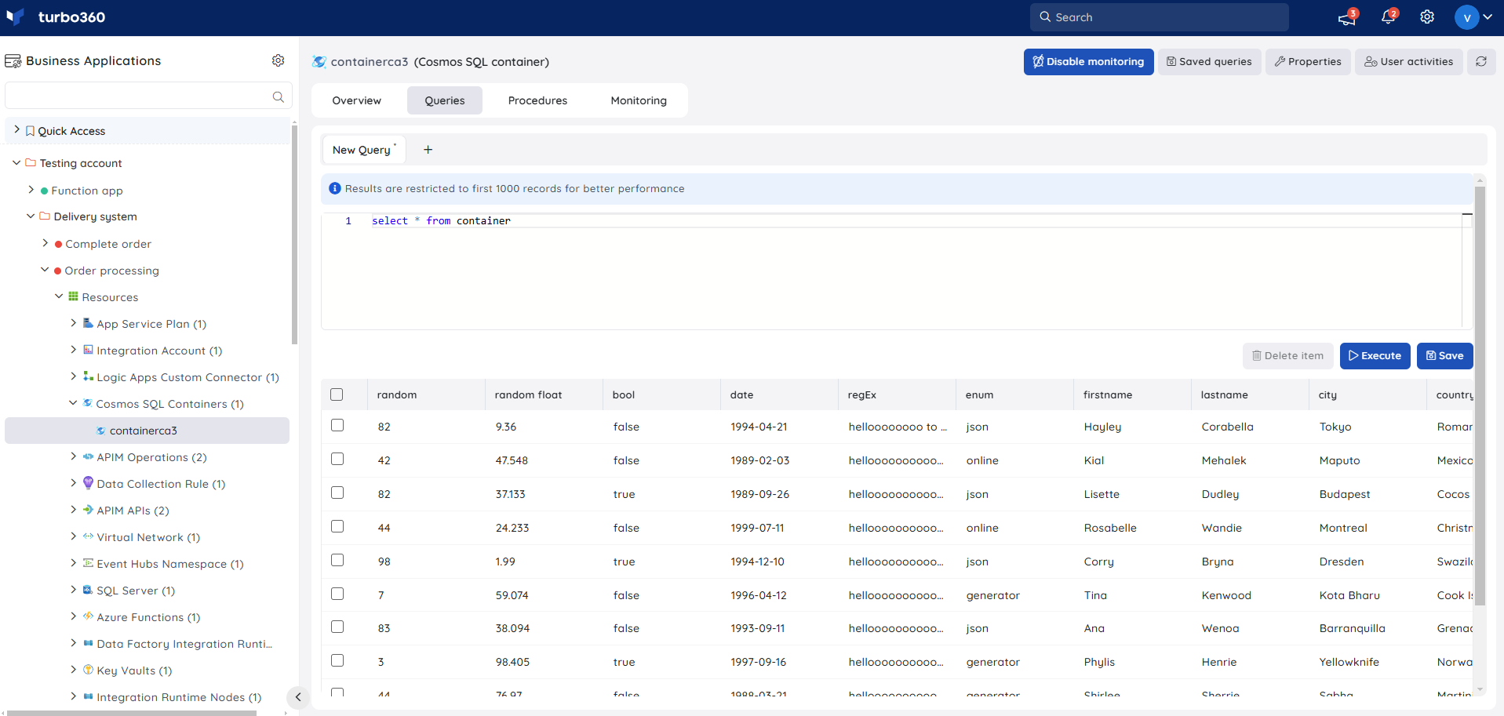The height and width of the screenshot is (716, 1504).
Task: Open the announcements megaphone icon
Action: (1347, 17)
